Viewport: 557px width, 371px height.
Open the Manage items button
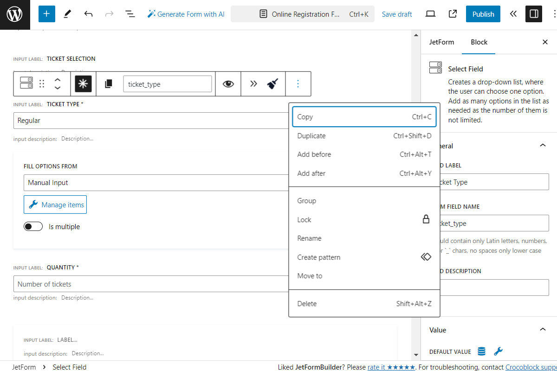click(x=55, y=205)
